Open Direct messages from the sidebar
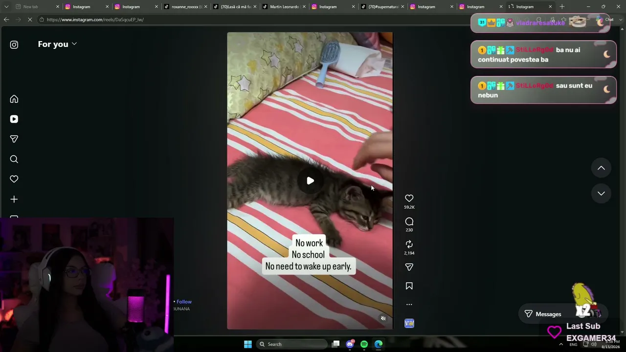This screenshot has width=626, height=352. point(14,139)
